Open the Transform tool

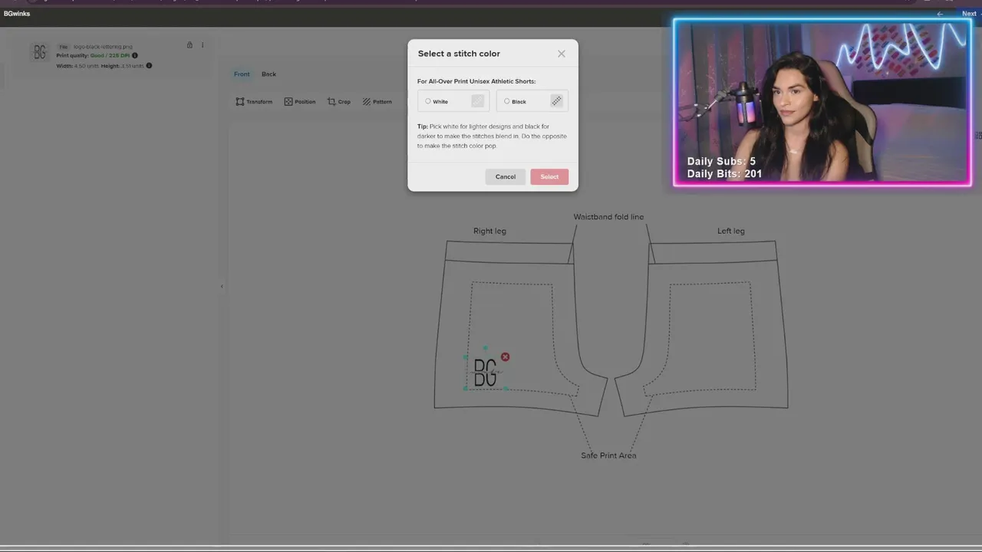coord(254,101)
